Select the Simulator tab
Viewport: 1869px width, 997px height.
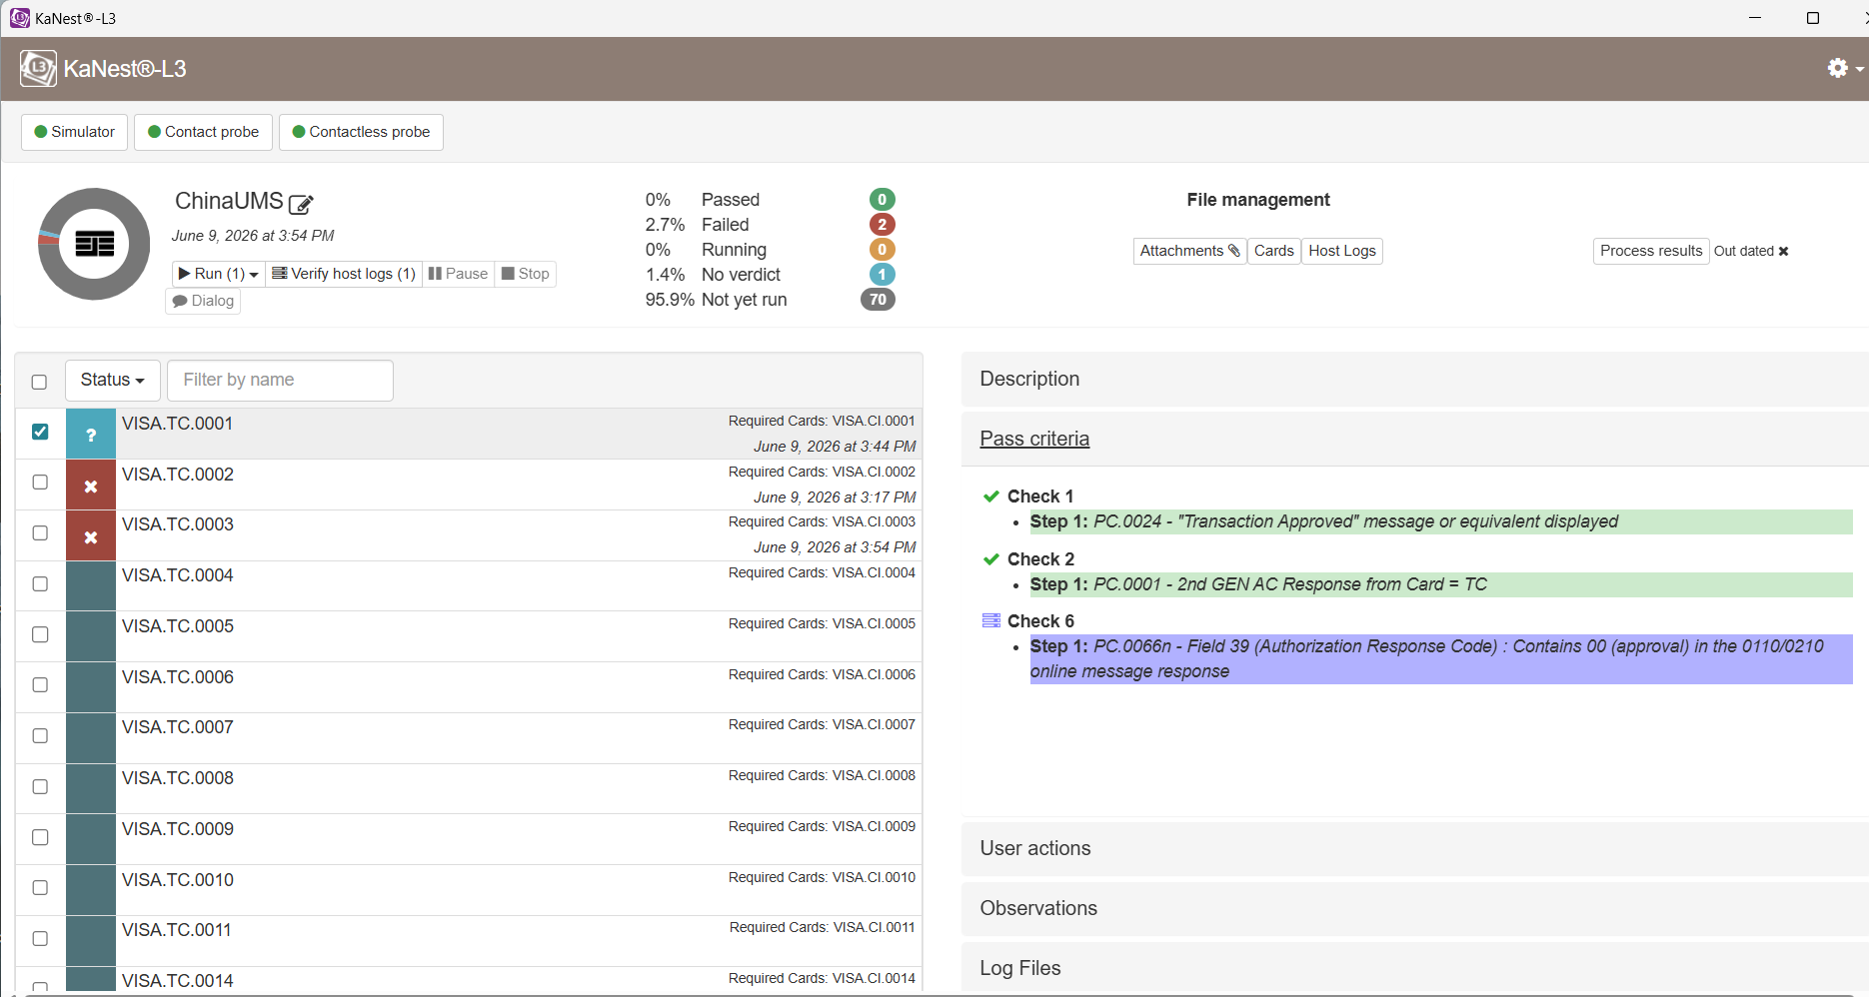(x=75, y=132)
